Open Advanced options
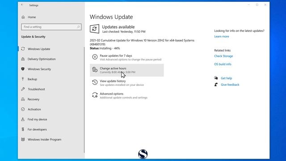This screenshot has width=286, height=161. [x=127, y=95]
